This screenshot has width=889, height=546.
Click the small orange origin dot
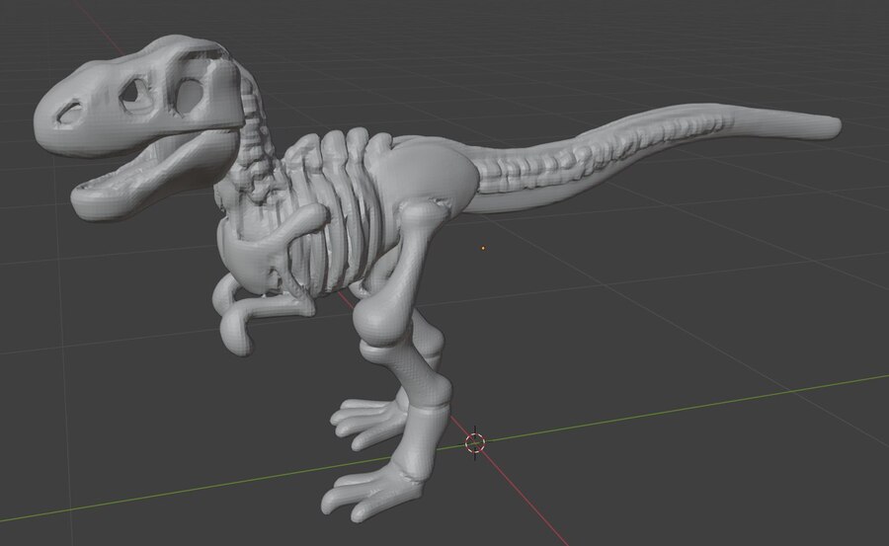coord(483,248)
